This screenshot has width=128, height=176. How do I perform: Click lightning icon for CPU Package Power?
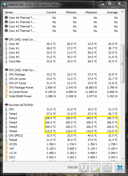[x=6, y=87]
